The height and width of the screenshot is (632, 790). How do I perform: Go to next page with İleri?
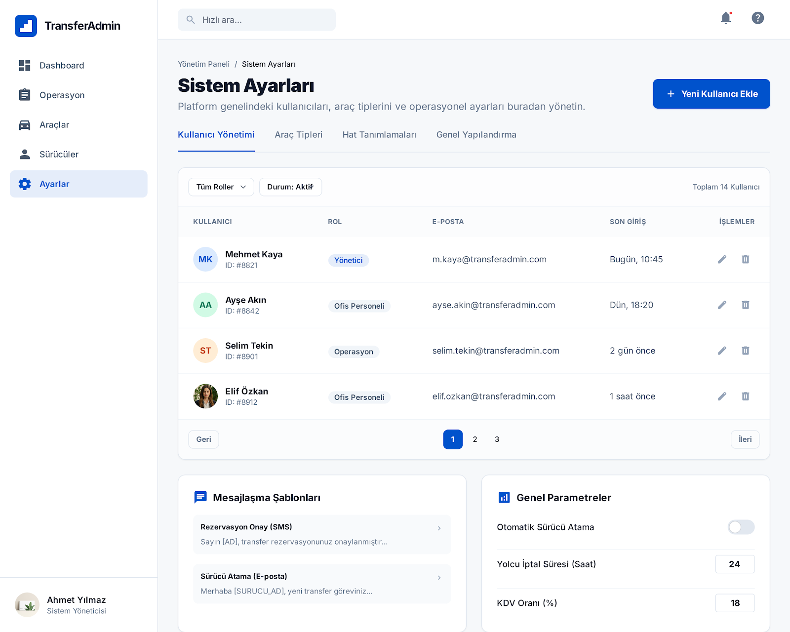[x=745, y=439]
